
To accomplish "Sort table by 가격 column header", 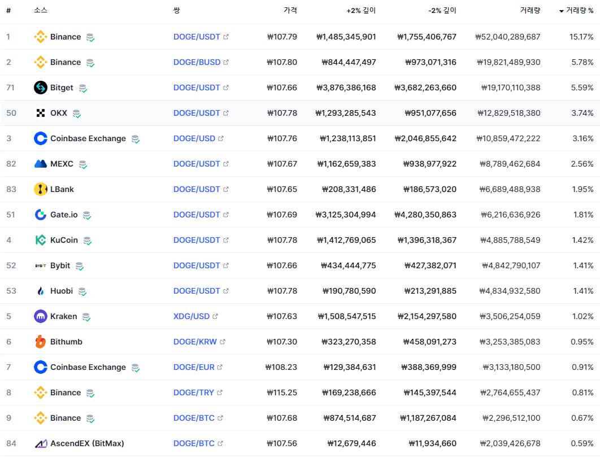I will [290, 10].
